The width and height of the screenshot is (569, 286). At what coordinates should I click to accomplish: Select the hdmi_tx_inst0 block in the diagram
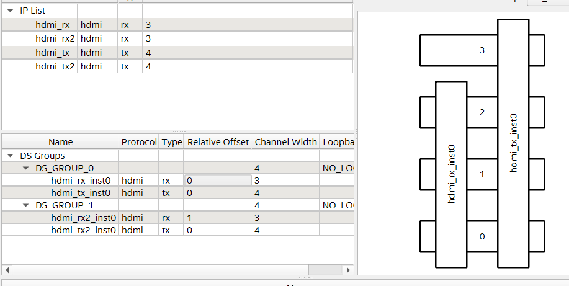513,143
